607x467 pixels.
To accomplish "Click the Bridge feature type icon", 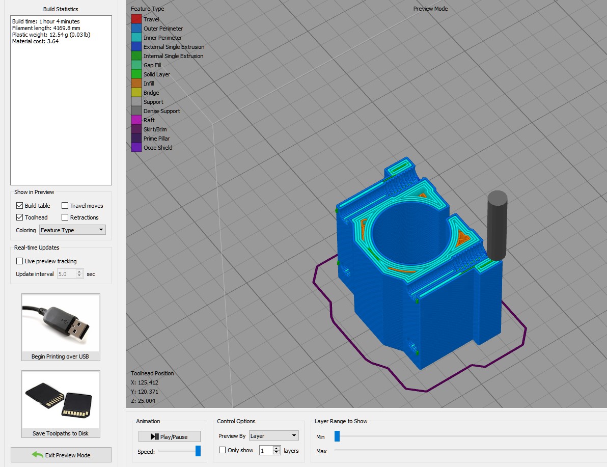I will 135,92.
